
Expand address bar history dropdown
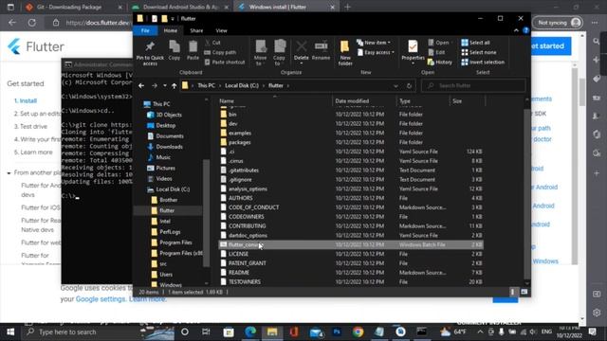395,85
